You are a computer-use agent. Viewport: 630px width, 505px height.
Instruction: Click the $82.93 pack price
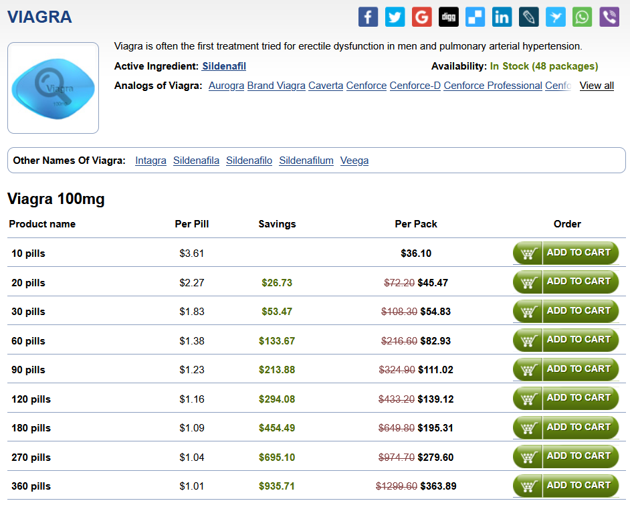435,341
